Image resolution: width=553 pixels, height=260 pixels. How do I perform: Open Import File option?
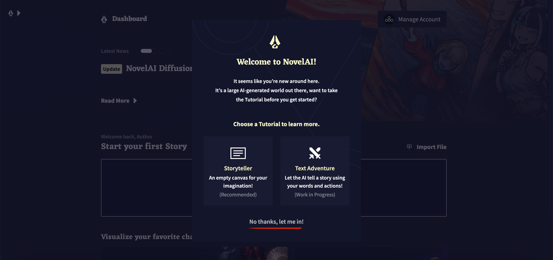(x=427, y=147)
